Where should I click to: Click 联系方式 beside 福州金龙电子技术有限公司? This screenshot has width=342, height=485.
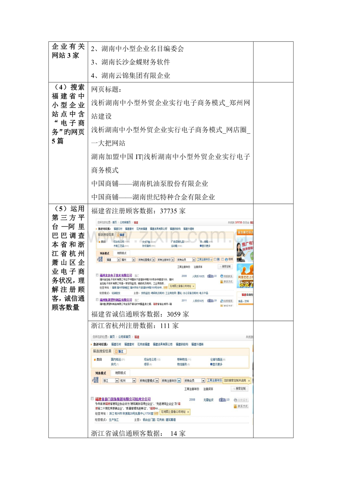tap(227, 281)
